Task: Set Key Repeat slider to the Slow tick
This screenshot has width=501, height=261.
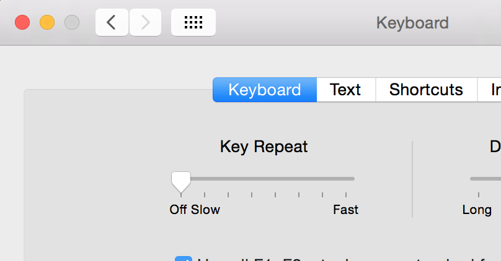Action: (x=205, y=179)
